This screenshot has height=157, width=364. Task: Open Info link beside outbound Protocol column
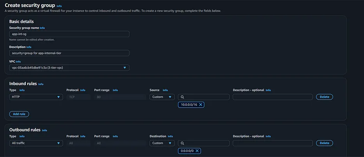tap(83, 136)
